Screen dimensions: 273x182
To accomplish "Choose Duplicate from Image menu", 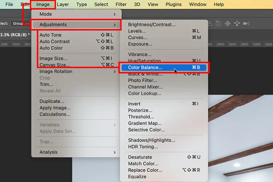I will pyautogui.click(x=77, y=101).
